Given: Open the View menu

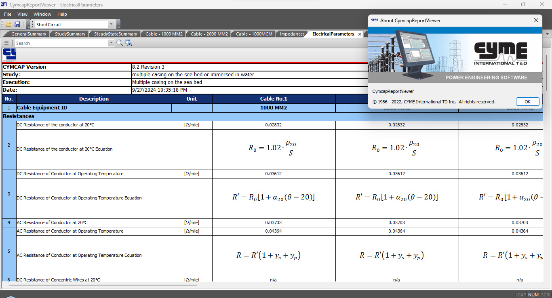Looking at the screenshot, I should pos(23,14).
